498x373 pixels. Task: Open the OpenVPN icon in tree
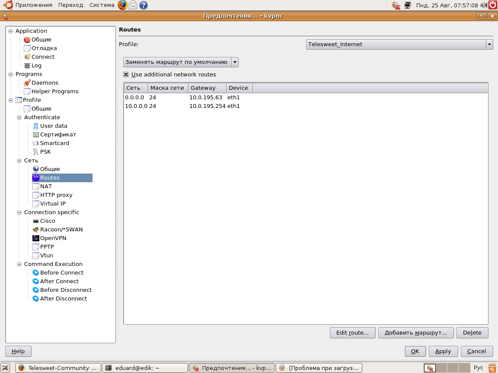pos(36,238)
